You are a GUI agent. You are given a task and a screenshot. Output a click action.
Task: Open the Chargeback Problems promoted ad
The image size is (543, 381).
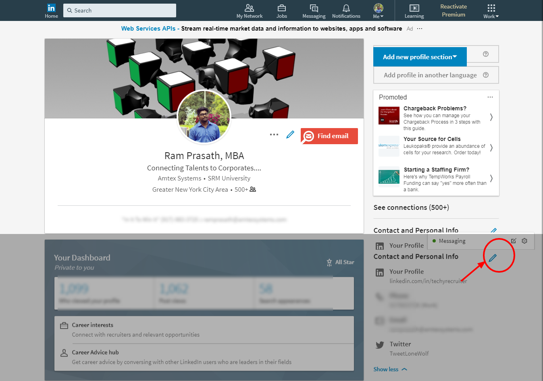tap(435, 108)
